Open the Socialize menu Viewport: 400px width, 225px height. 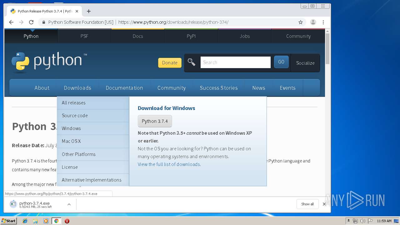(x=305, y=63)
